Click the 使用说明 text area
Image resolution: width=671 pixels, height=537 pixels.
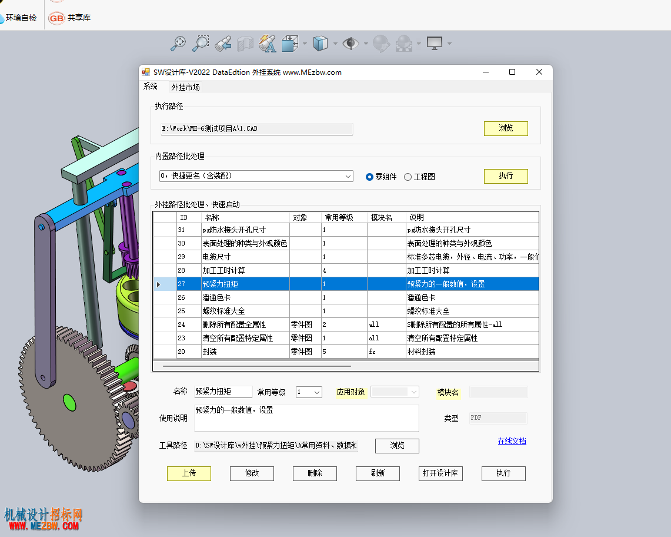(306, 418)
